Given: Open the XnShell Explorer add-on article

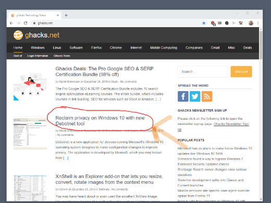Looking at the screenshot, I should tap(109, 179).
